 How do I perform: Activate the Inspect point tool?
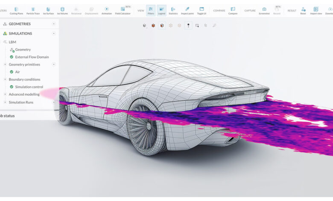coord(187,10)
